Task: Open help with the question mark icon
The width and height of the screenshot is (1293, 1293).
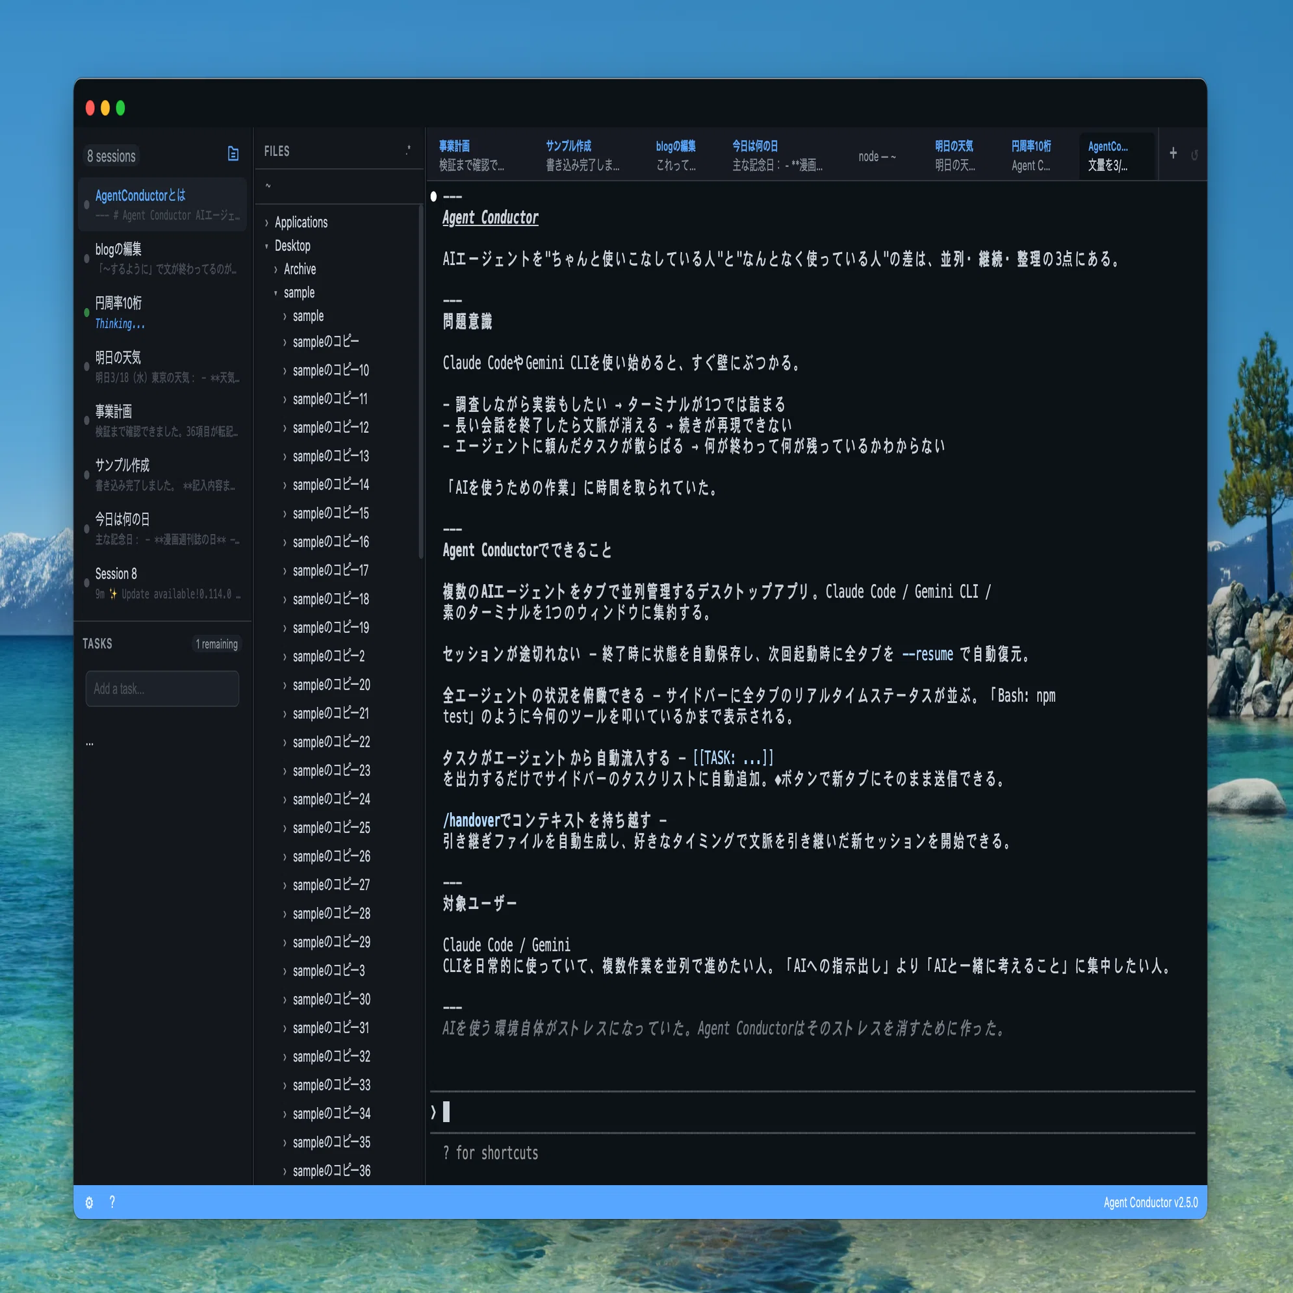Action: 112,1202
